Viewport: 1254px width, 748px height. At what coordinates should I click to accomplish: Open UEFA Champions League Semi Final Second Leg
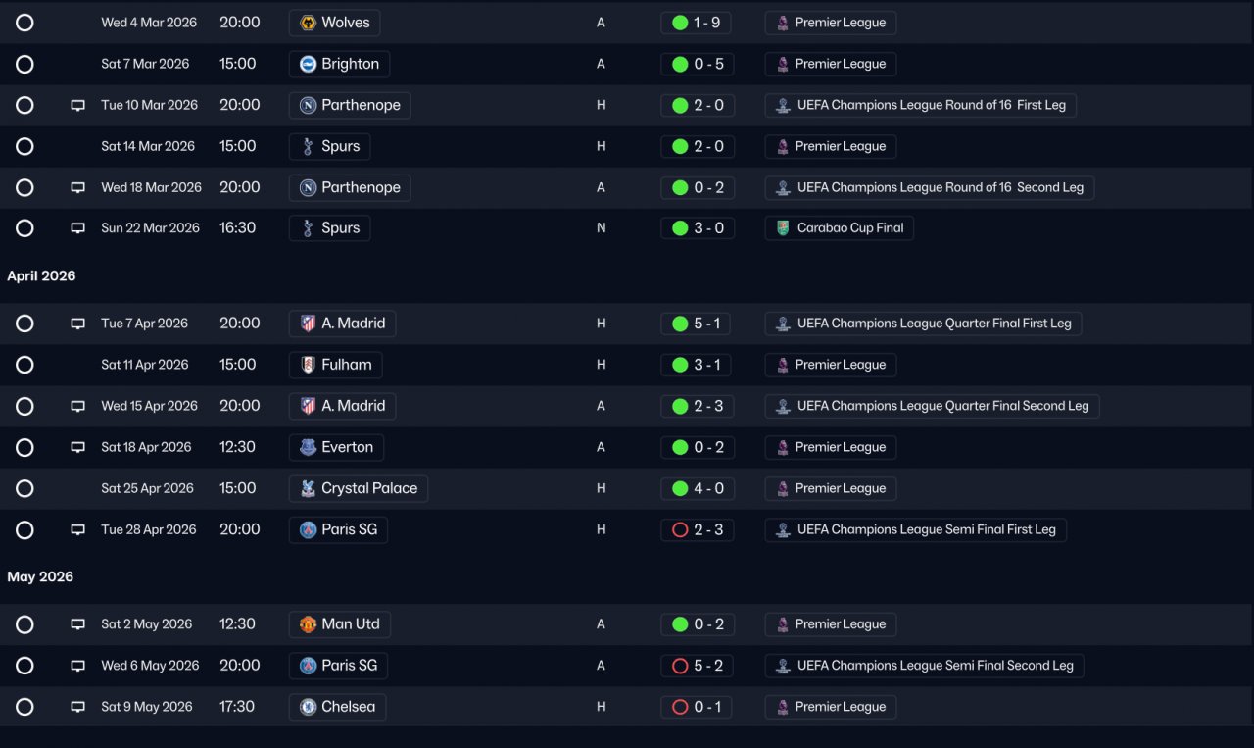(924, 666)
